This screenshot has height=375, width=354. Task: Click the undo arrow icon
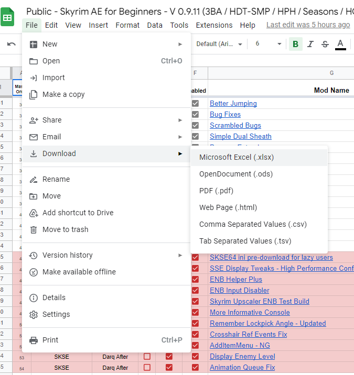click(11, 44)
